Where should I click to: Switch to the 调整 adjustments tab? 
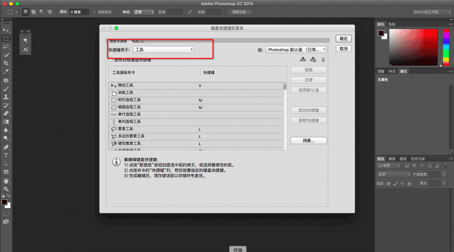point(381,72)
